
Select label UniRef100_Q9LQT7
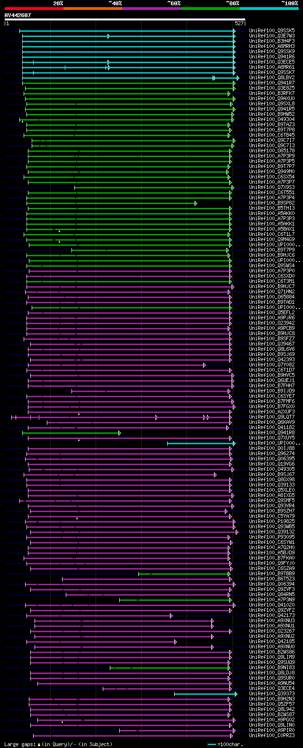272,417
